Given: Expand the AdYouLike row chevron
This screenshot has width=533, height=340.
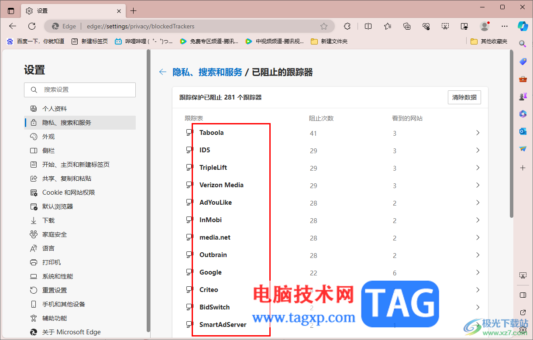Looking at the screenshot, I should [x=478, y=203].
